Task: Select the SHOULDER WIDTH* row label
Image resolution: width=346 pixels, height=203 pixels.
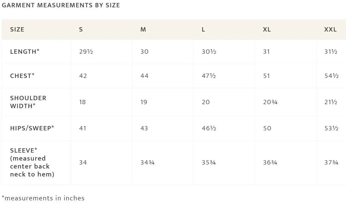Action: [x=28, y=102]
